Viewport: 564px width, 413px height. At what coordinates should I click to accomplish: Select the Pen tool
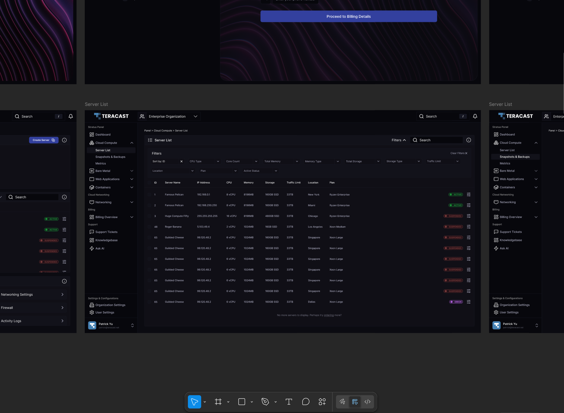pyautogui.click(x=265, y=402)
